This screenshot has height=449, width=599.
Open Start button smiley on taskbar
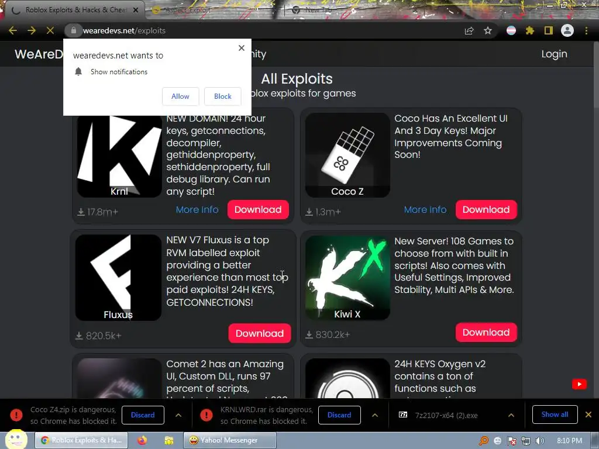point(16,439)
